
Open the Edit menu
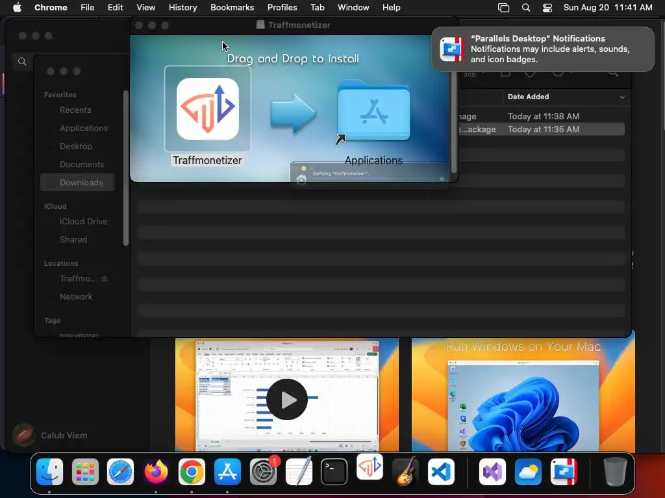pos(116,8)
